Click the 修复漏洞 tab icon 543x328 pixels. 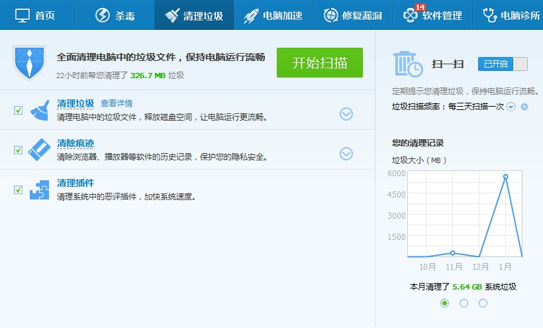330,15
